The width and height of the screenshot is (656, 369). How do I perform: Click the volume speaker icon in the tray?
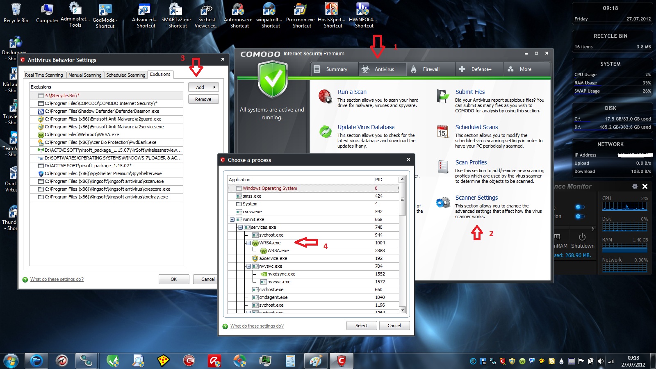601,361
